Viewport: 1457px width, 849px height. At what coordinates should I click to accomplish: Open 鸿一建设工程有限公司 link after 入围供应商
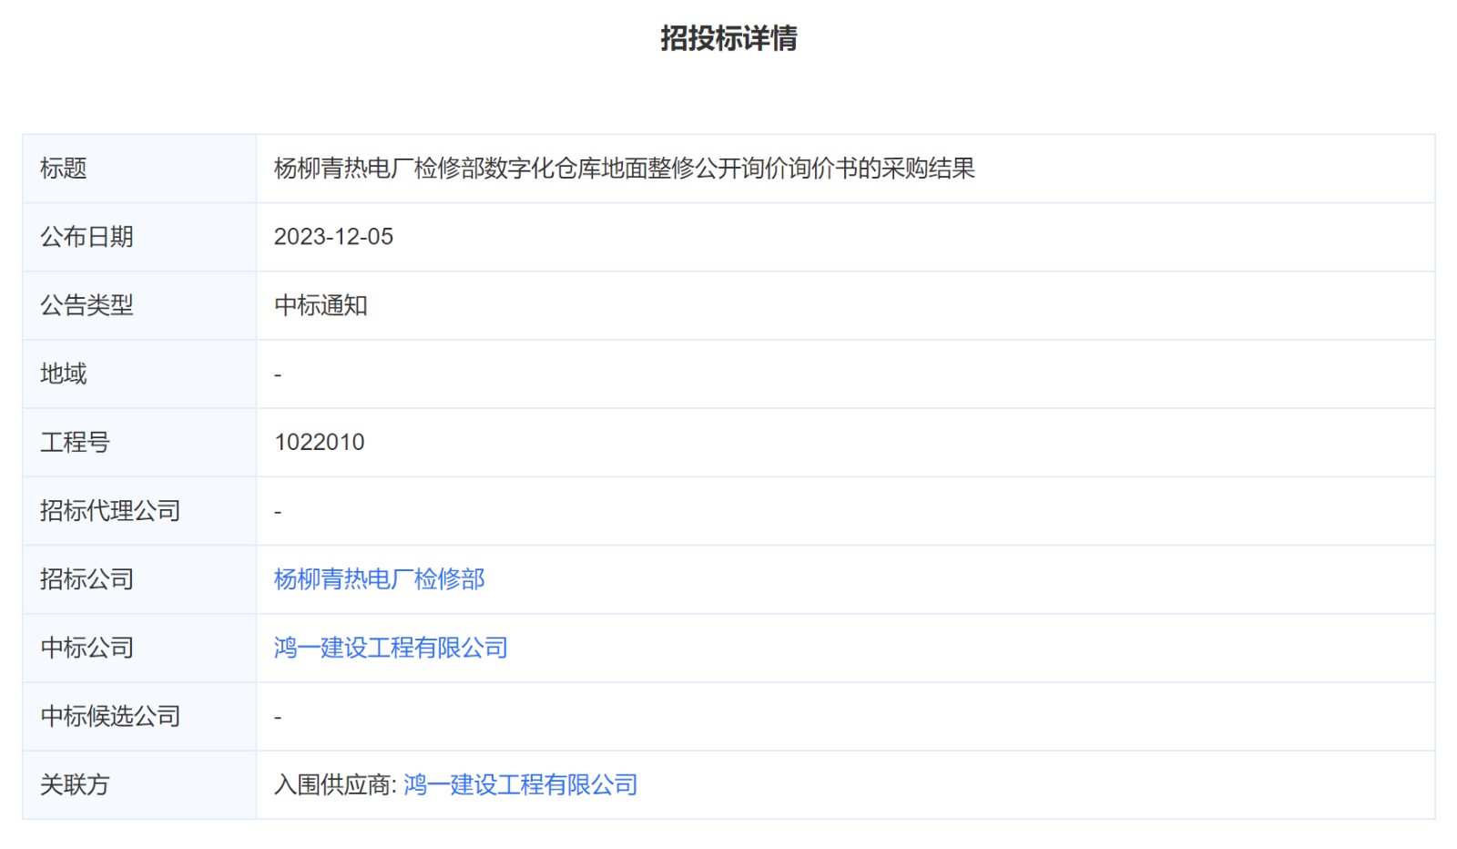click(520, 784)
